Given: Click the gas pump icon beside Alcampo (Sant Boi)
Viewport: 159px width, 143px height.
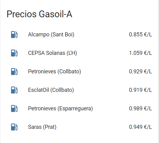Looking at the screenshot, I should coord(14,35).
